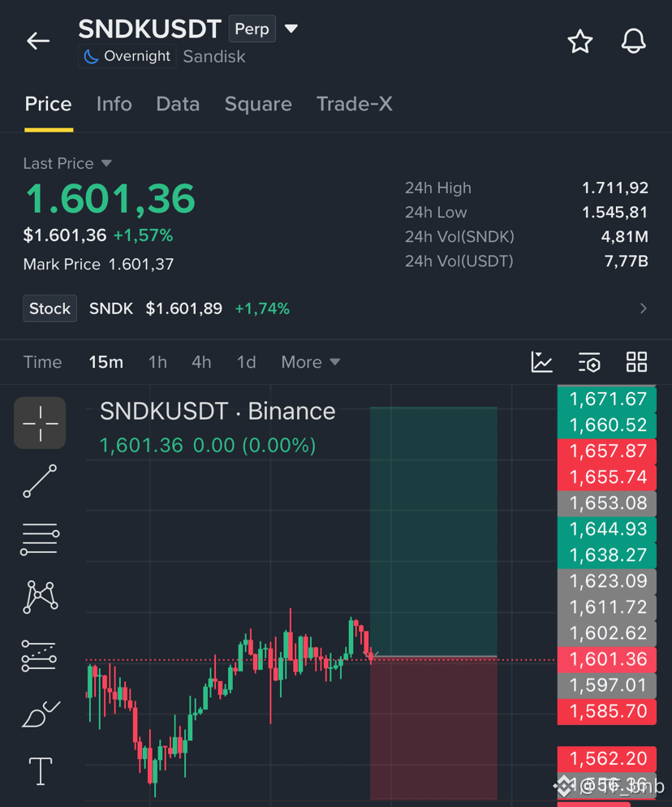Select the trend line drawing tool
The image size is (672, 807).
(x=40, y=481)
